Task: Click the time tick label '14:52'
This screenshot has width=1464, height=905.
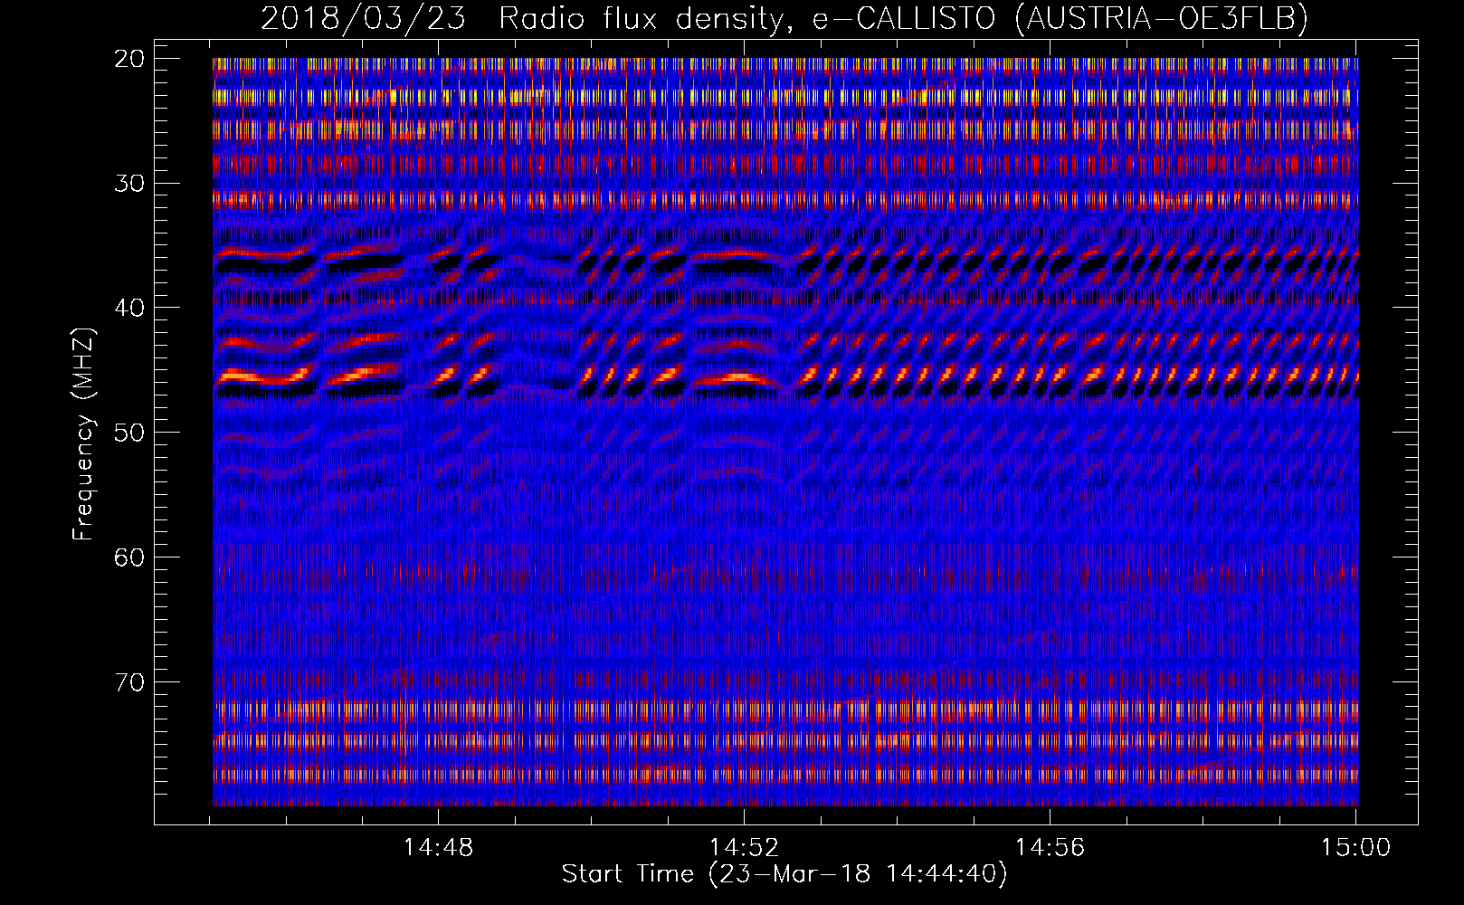Action: [x=744, y=848]
